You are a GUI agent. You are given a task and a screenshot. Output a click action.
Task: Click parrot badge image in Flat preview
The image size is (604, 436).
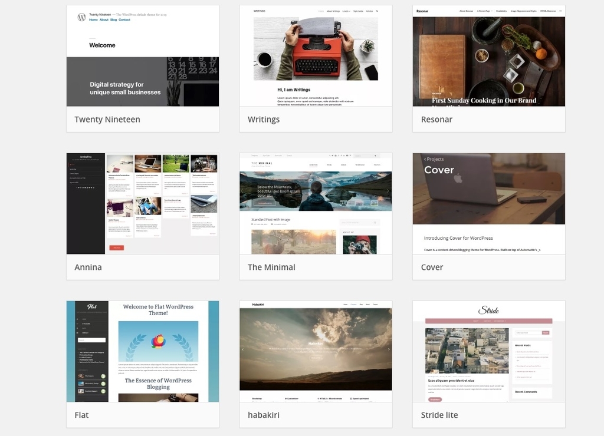tap(158, 341)
